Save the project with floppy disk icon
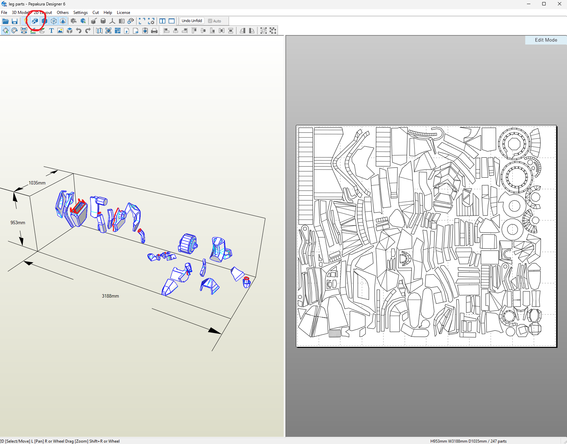 15,21
